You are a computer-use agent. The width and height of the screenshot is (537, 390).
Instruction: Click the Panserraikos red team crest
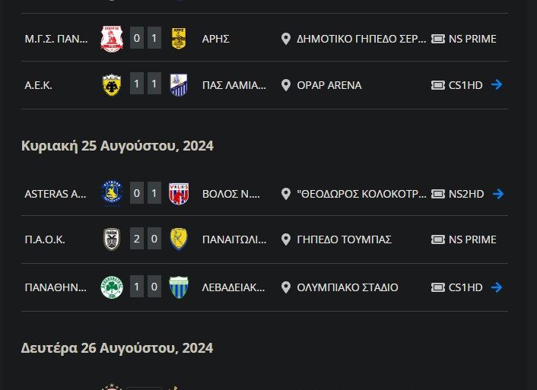coord(112,38)
